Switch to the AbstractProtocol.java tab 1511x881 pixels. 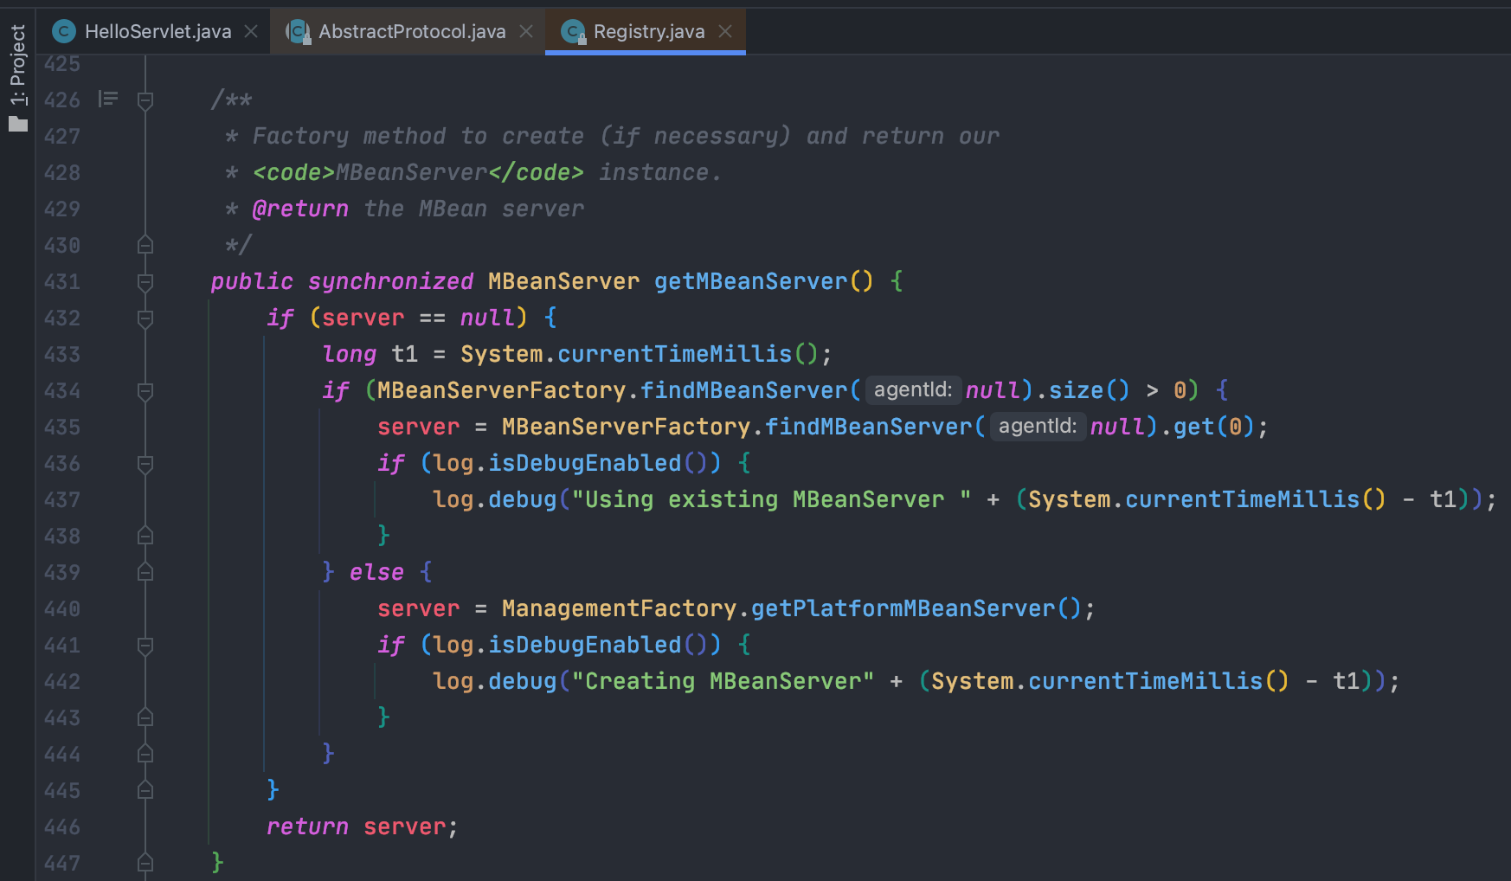pos(411,32)
